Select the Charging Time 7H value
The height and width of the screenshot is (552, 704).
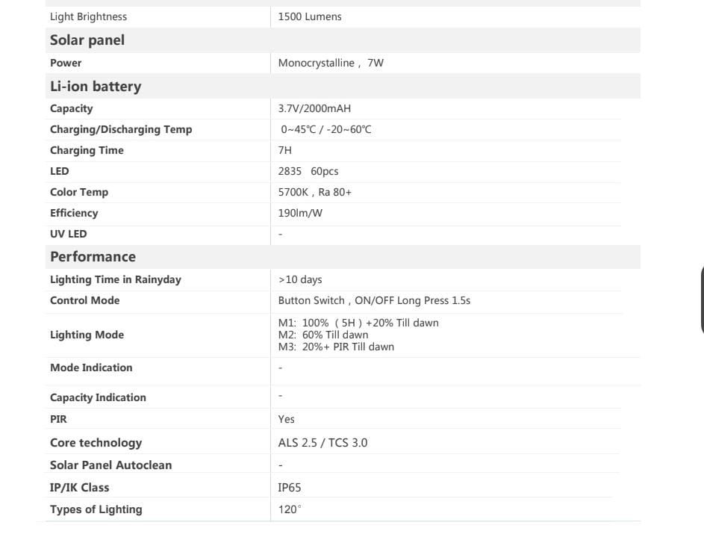285,150
